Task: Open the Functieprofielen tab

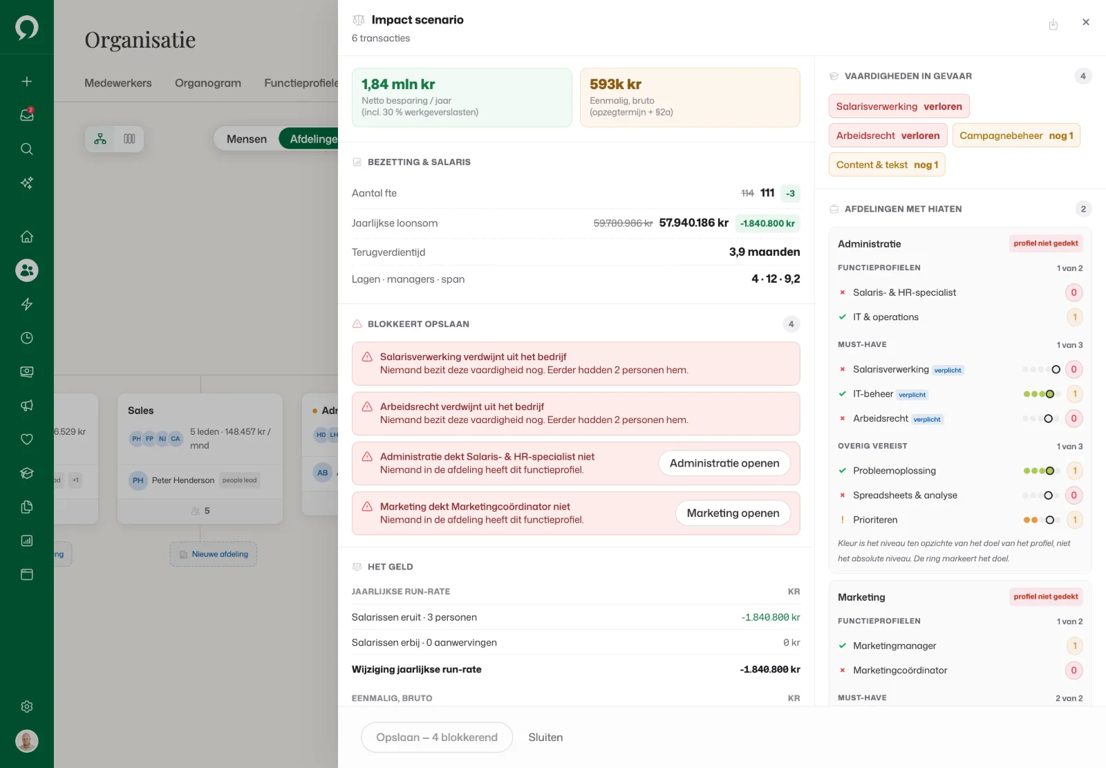Action: (301, 83)
